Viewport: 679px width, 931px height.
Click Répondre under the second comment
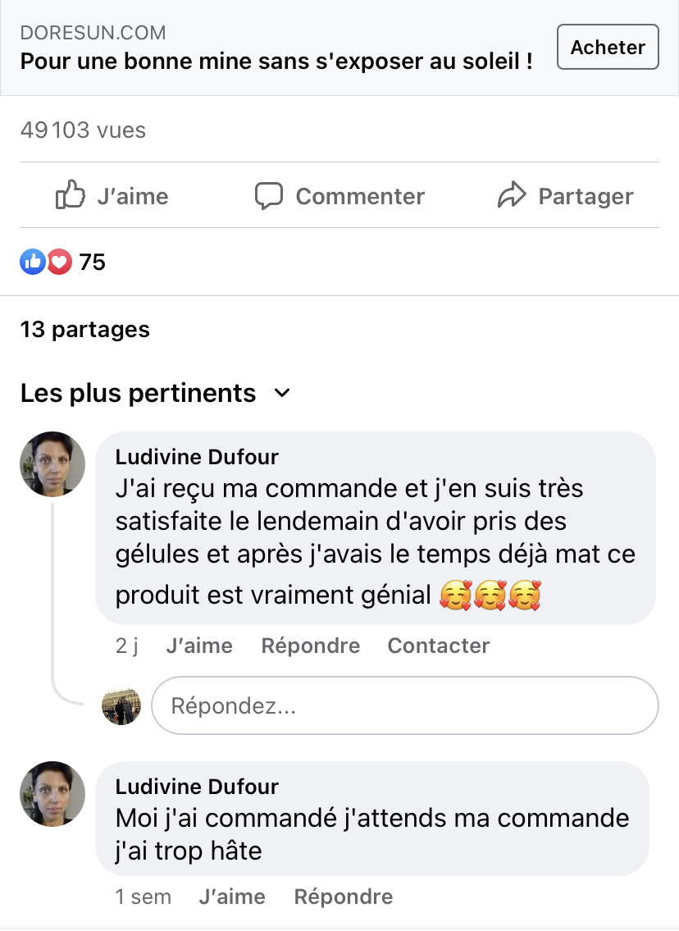(x=344, y=897)
